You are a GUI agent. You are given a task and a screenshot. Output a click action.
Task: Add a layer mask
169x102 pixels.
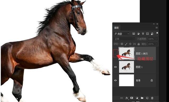(x=132, y=98)
